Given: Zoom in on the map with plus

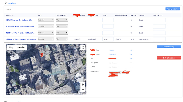Looking at the screenshot, I should [83, 84].
